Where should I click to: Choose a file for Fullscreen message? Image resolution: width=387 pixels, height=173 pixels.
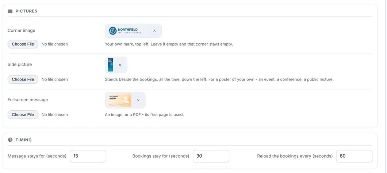(x=23, y=114)
